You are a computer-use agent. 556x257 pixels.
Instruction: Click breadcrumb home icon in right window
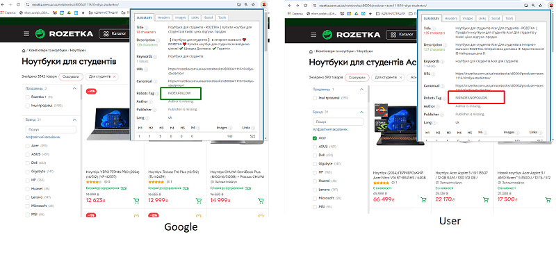[x=311, y=51]
